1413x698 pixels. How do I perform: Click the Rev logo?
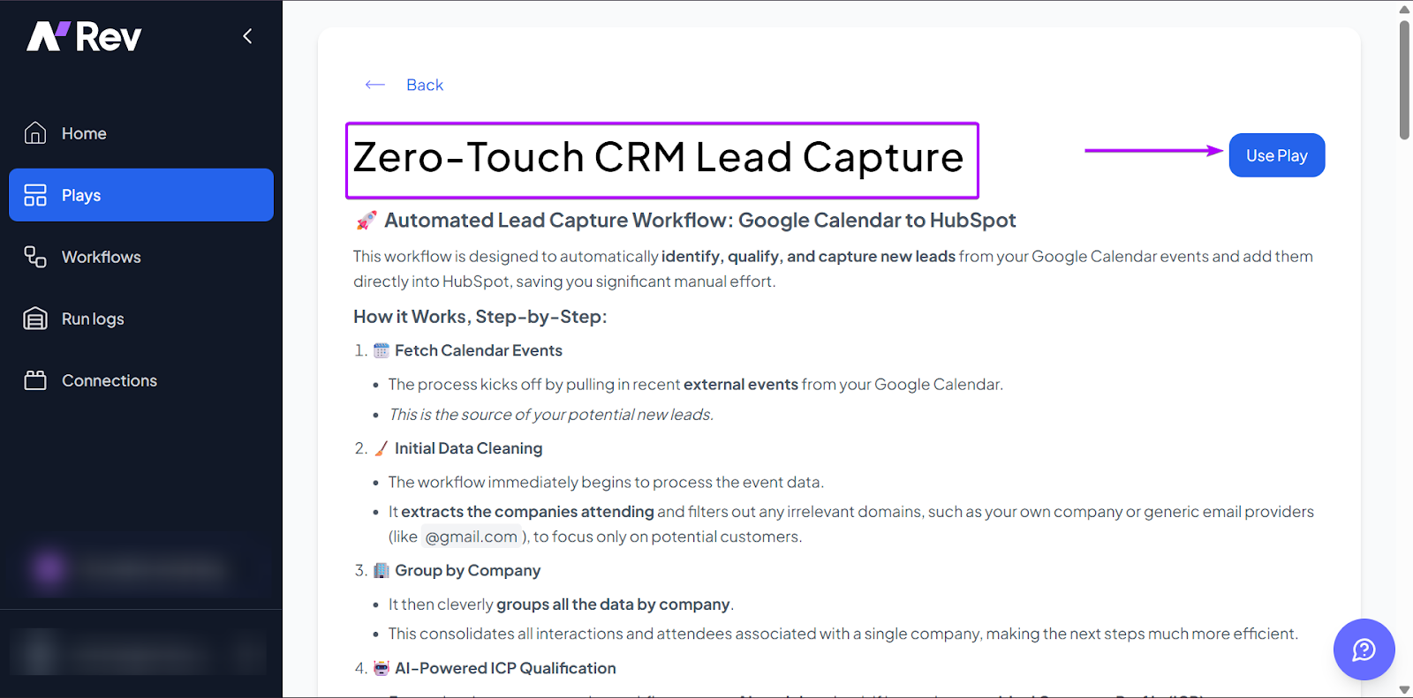[84, 36]
